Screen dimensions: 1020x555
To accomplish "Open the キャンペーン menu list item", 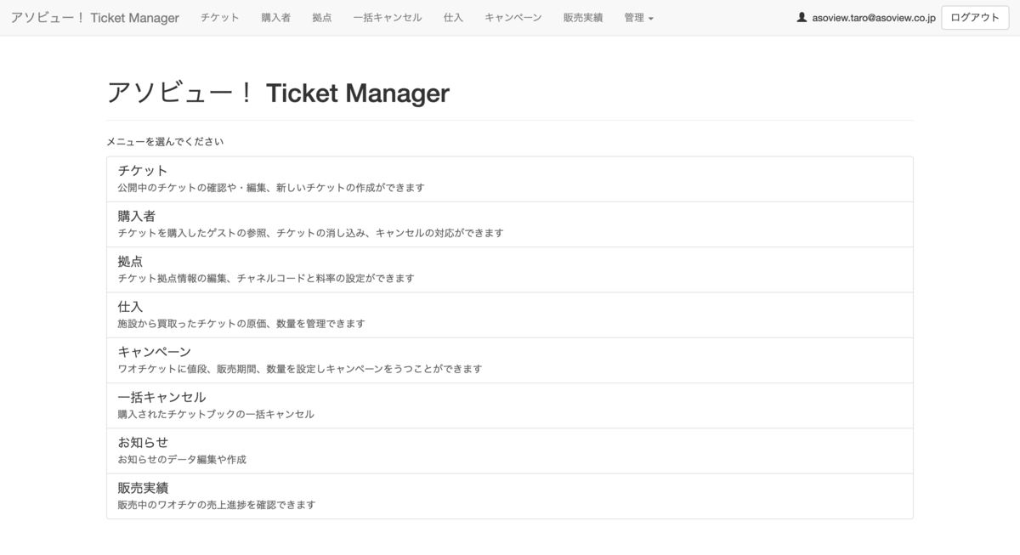I will [x=510, y=360].
